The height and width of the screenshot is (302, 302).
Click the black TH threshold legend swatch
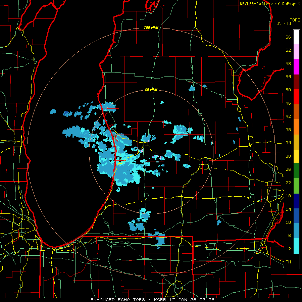(x=296, y=261)
